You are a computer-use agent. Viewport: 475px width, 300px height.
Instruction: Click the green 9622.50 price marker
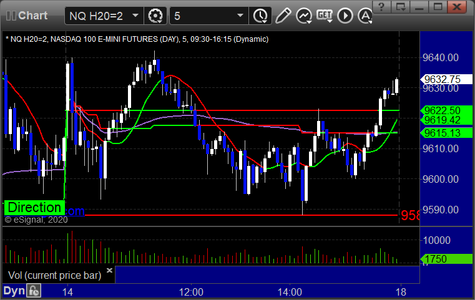(446, 110)
